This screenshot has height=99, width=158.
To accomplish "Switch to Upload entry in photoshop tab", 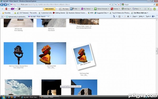I will tap(17, 17).
